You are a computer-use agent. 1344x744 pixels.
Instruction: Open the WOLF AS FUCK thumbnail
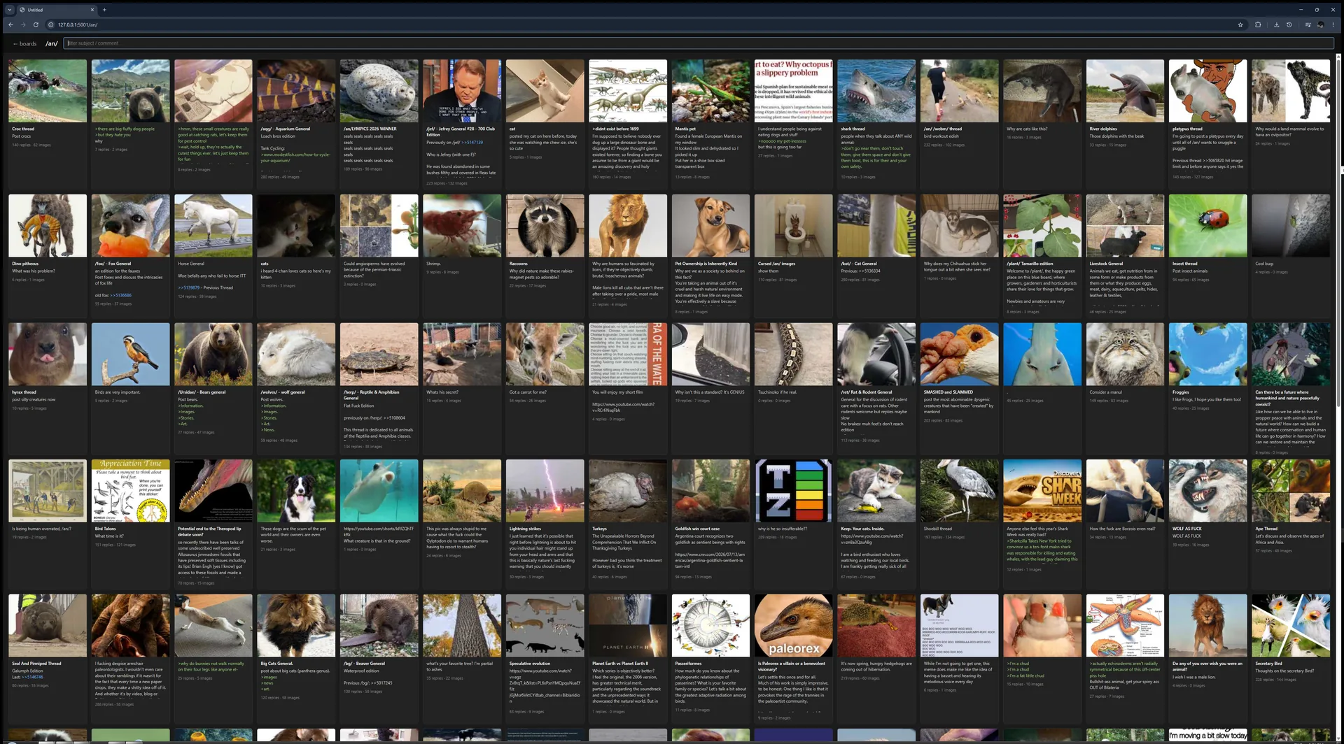tap(1207, 491)
